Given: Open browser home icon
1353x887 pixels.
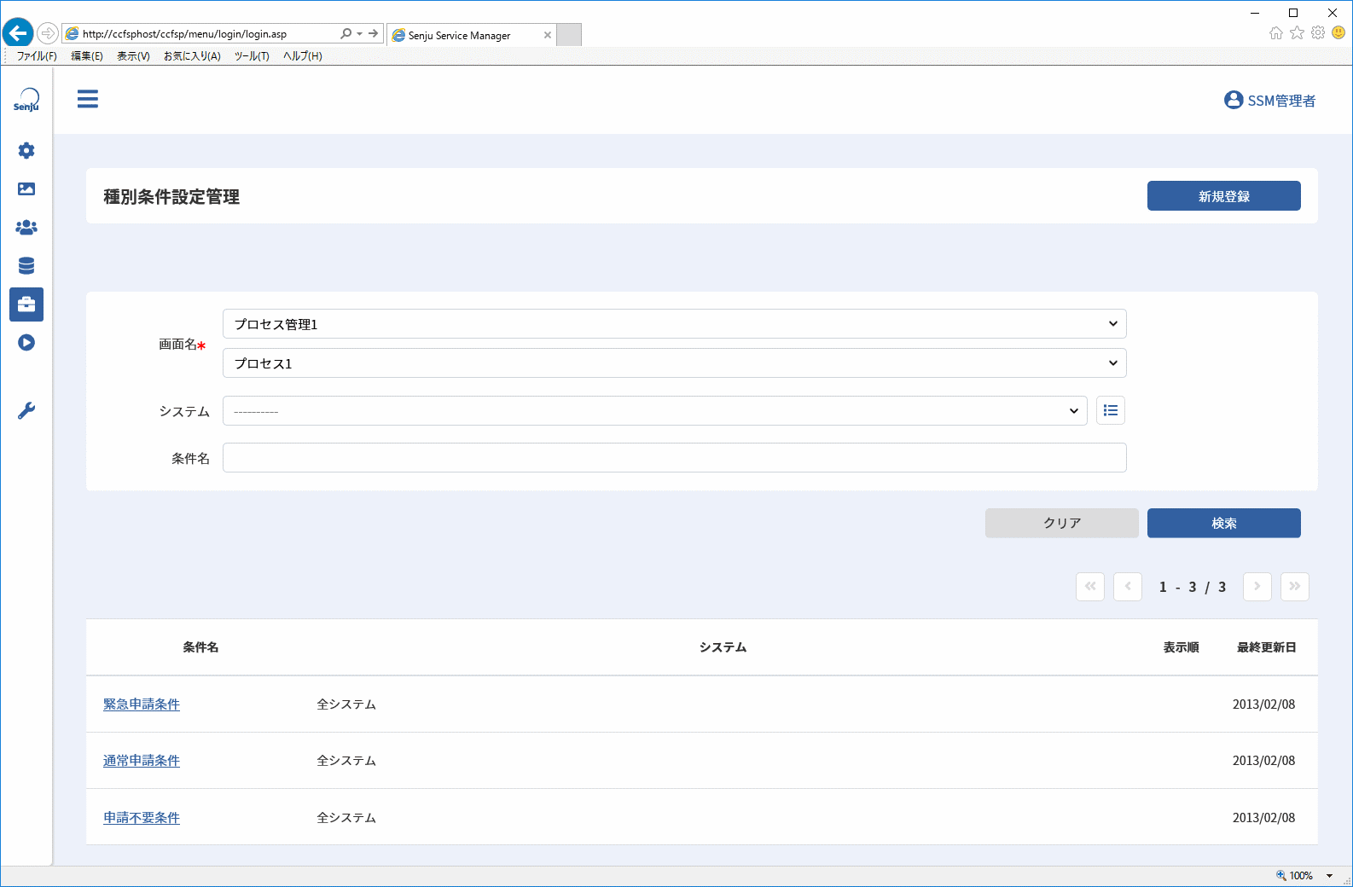Looking at the screenshot, I should coord(1276,33).
